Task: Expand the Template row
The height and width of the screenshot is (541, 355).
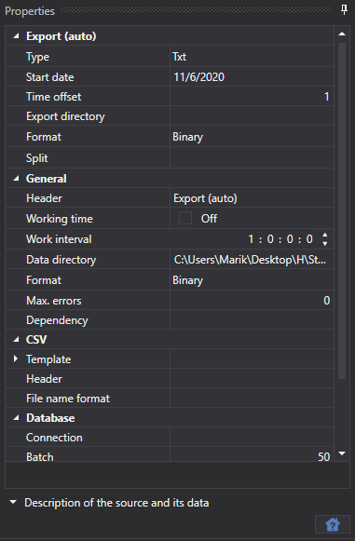Action: 16,358
